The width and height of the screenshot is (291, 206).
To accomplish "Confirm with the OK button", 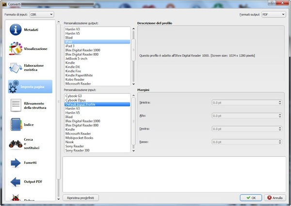I will [251, 198].
